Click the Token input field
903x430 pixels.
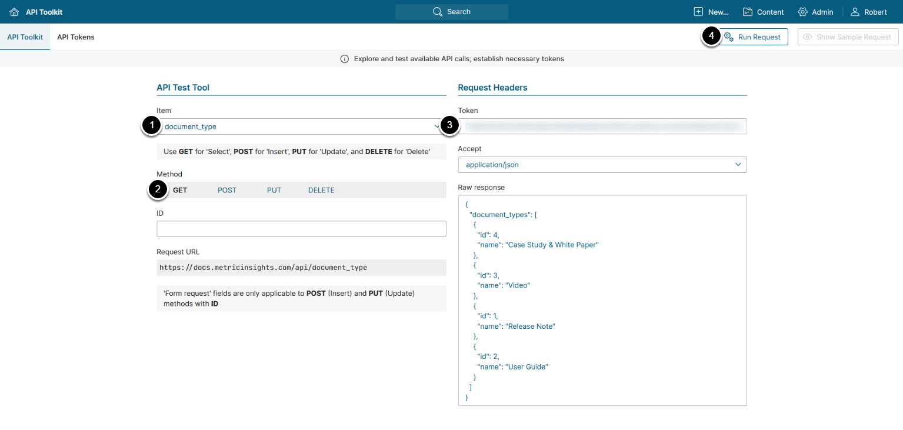602,126
